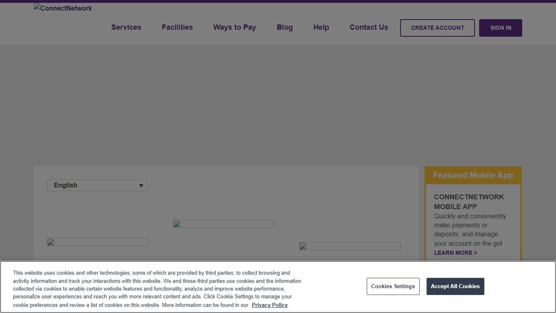
Task: Navigate to the Blog section
Action: [285, 27]
